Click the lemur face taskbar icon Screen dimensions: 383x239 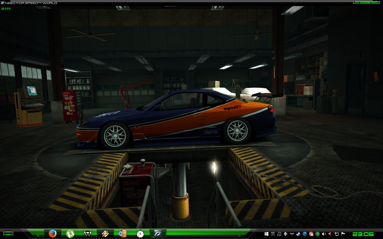coord(88,234)
